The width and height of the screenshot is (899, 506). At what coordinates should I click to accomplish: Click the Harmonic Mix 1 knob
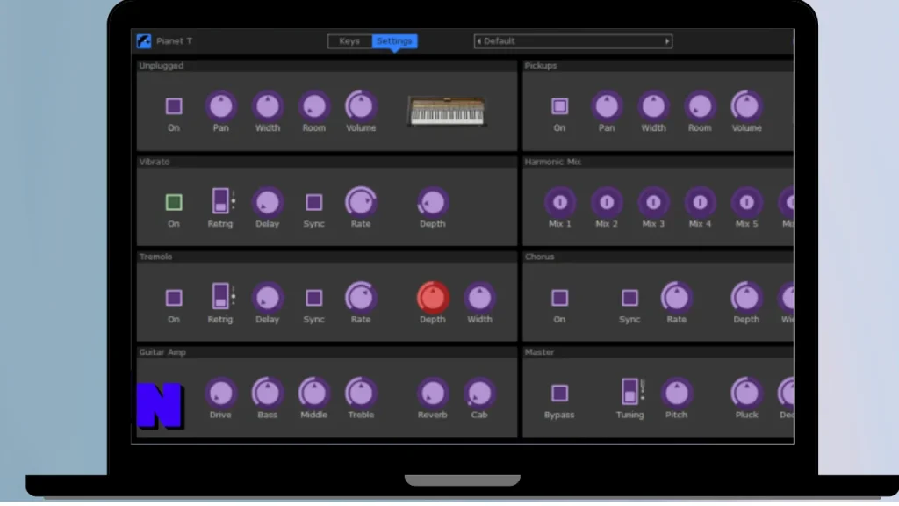pos(560,202)
